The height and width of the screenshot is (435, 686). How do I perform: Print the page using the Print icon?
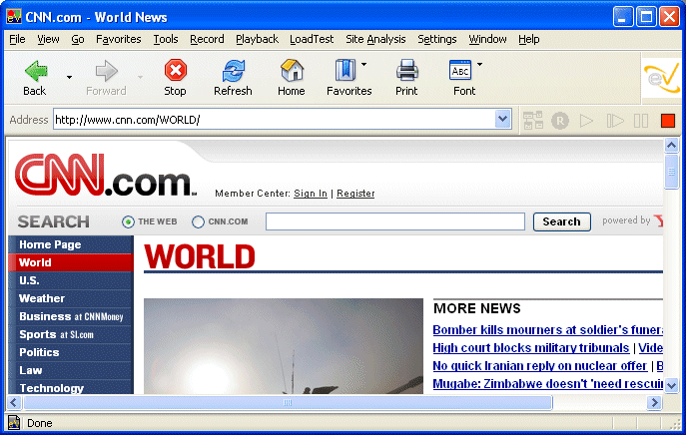(x=406, y=71)
